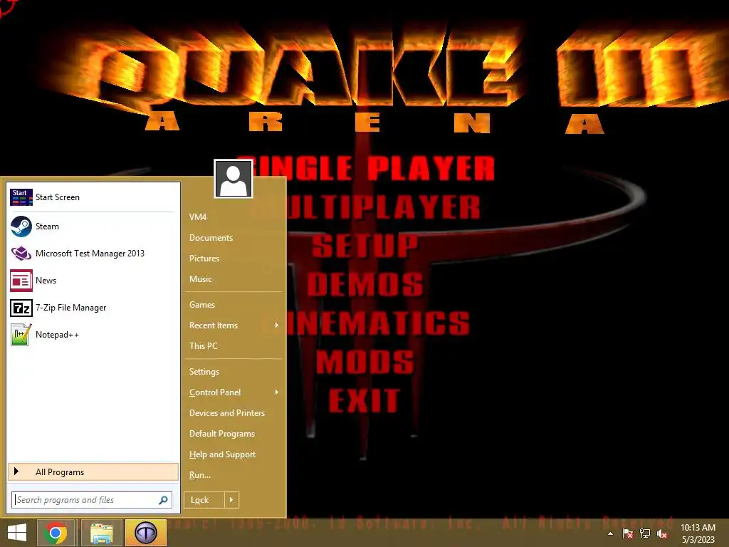Open the News app icon
729x547 pixels.
[21, 281]
